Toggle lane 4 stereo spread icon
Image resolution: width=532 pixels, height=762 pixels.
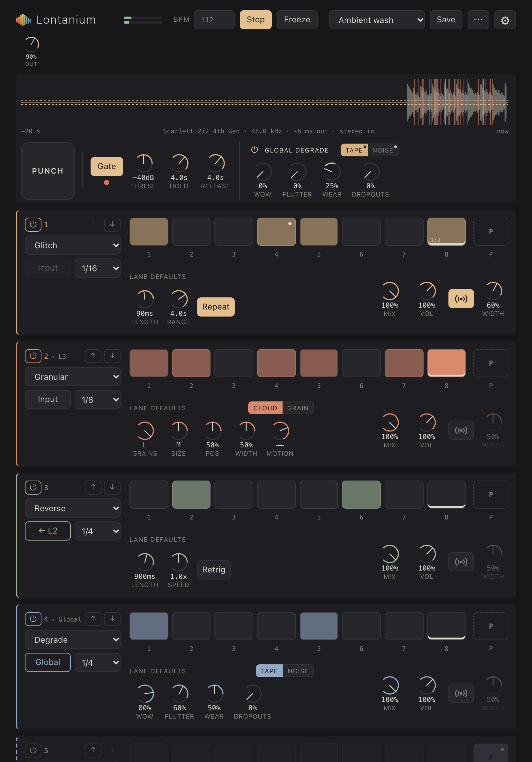tap(461, 693)
